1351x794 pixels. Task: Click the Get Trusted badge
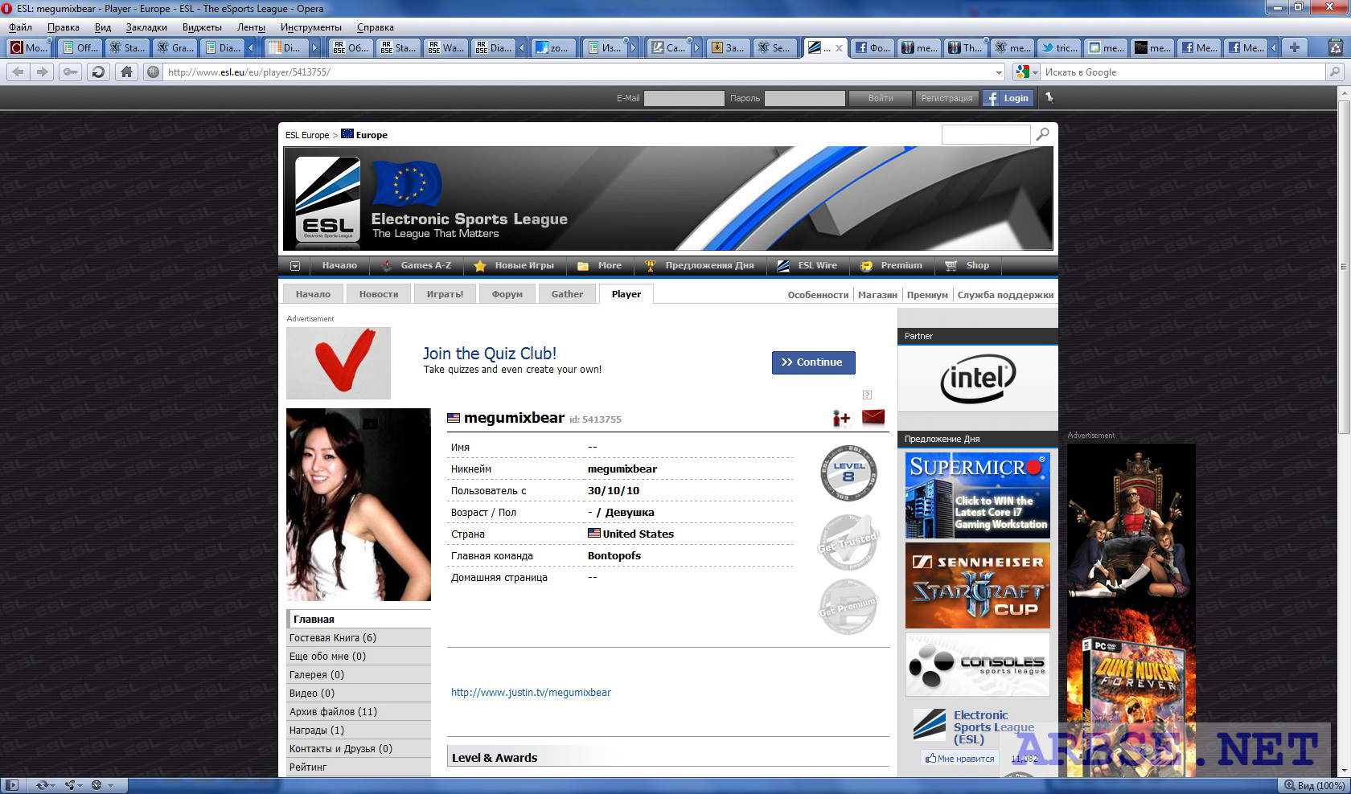(848, 543)
